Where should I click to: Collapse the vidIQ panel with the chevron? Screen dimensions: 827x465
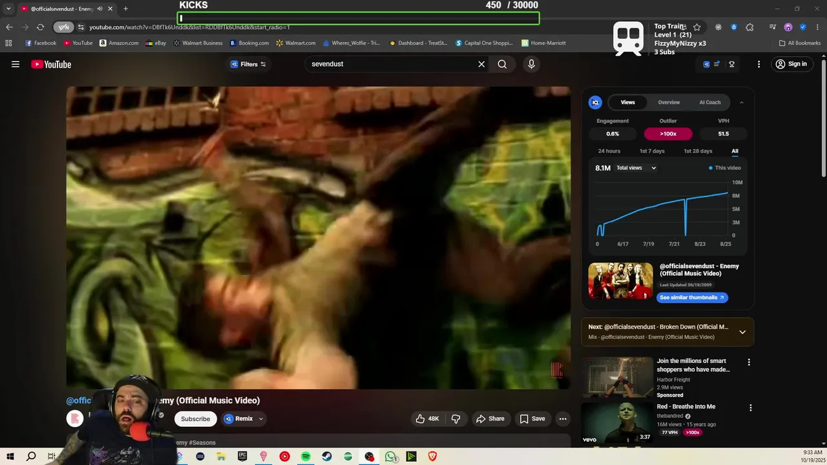(741, 102)
